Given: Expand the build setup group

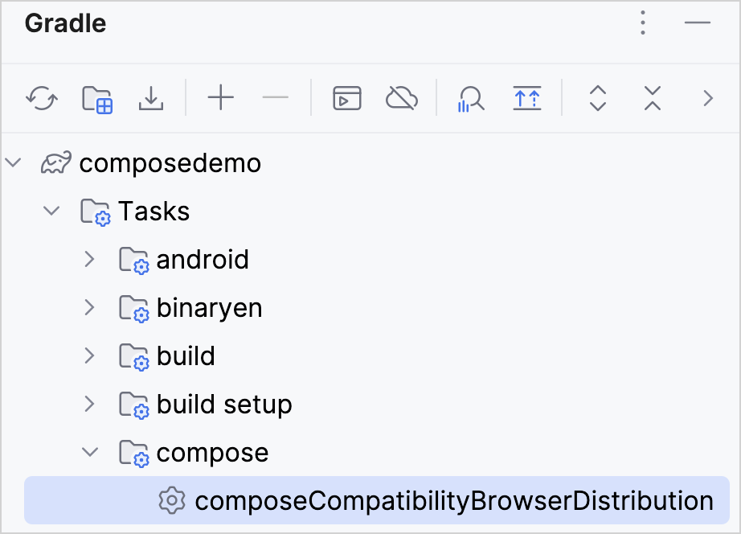Looking at the screenshot, I should point(89,404).
